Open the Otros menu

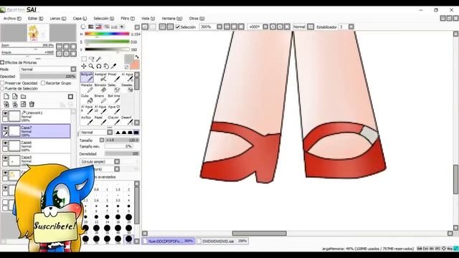(197, 19)
